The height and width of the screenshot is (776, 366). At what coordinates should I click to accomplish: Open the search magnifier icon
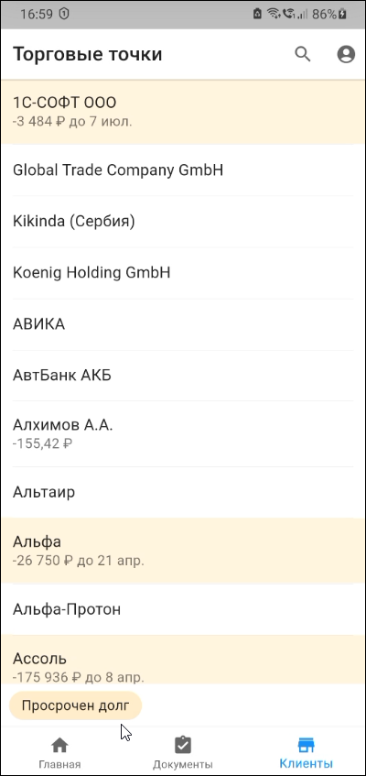[x=303, y=54]
